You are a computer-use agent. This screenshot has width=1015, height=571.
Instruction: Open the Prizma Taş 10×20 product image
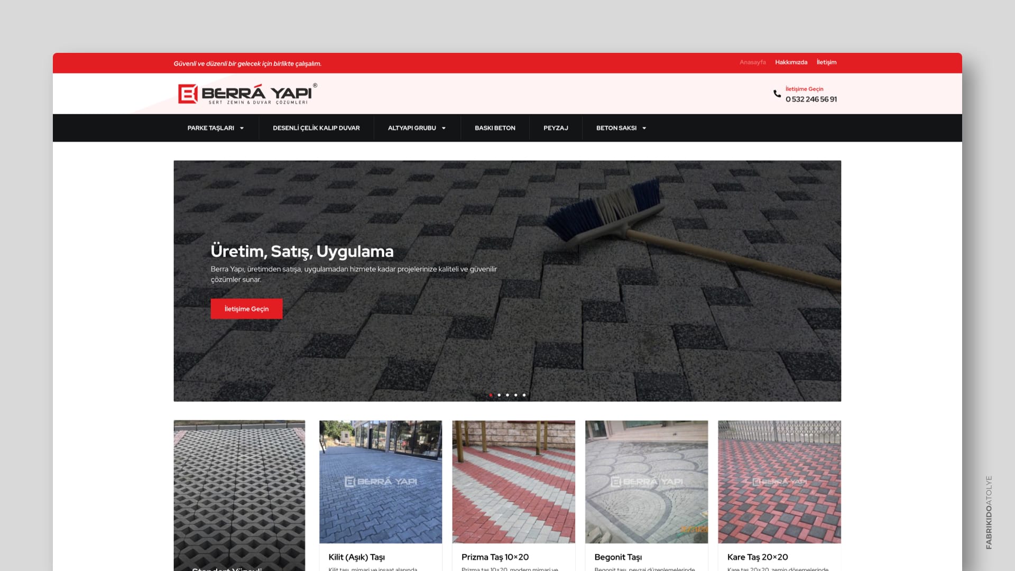pos(513,482)
